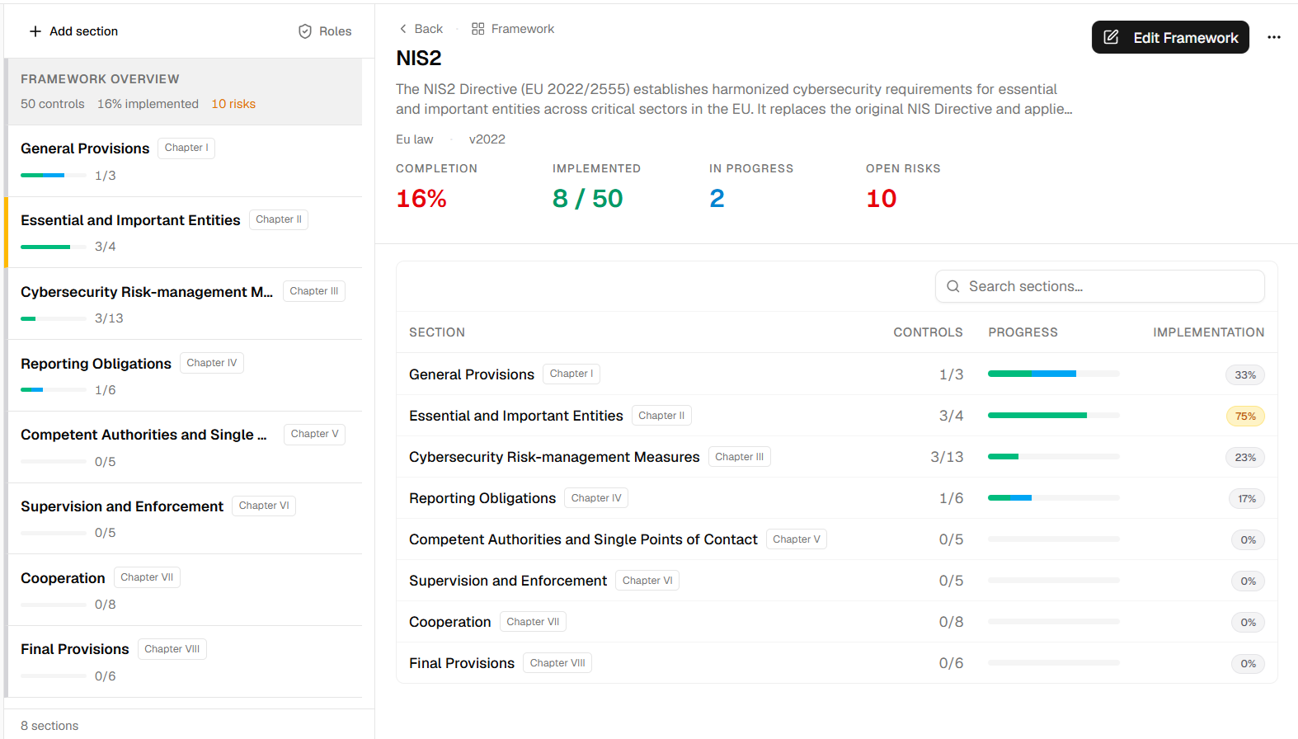Open Essential and Important Entities table row

(x=837, y=416)
